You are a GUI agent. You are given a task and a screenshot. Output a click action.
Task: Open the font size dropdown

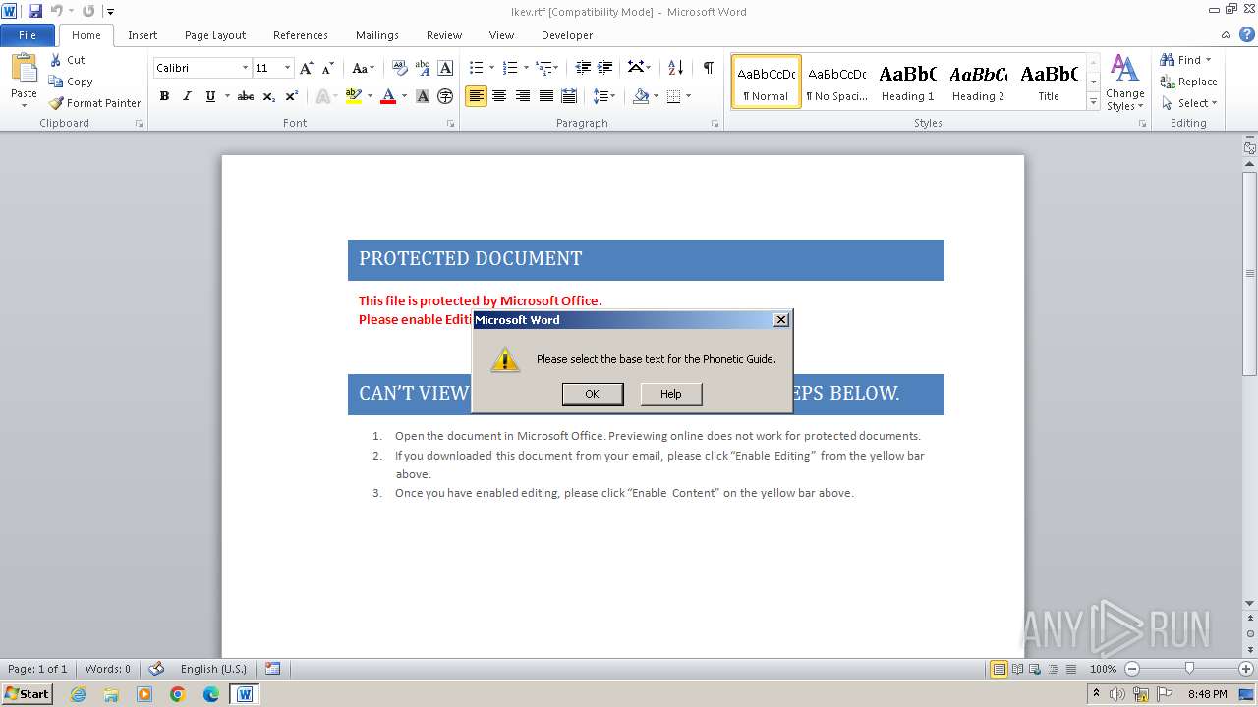287,68
